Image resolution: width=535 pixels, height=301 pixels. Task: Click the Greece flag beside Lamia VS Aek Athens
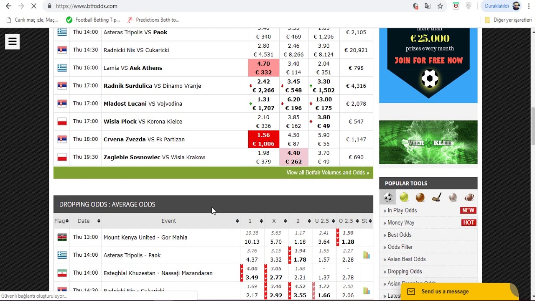pos(62,68)
